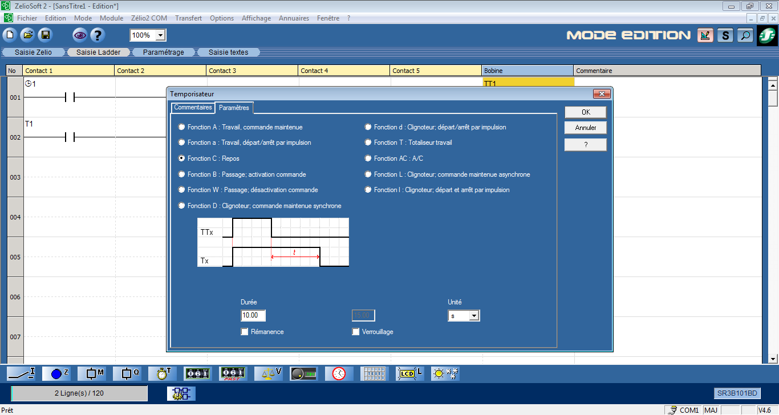Select the auxiliary relays M icon
The width and height of the screenshot is (779, 415).
click(x=92, y=373)
